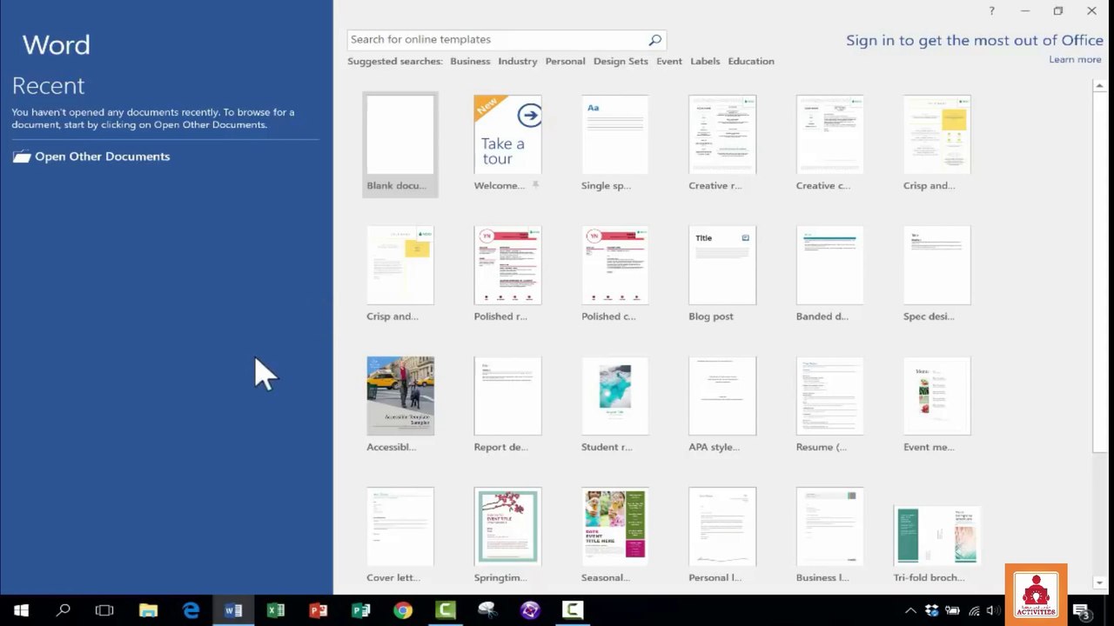Open the first green Camtasia taskbar icon
The width and height of the screenshot is (1114, 626).
(x=445, y=610)
